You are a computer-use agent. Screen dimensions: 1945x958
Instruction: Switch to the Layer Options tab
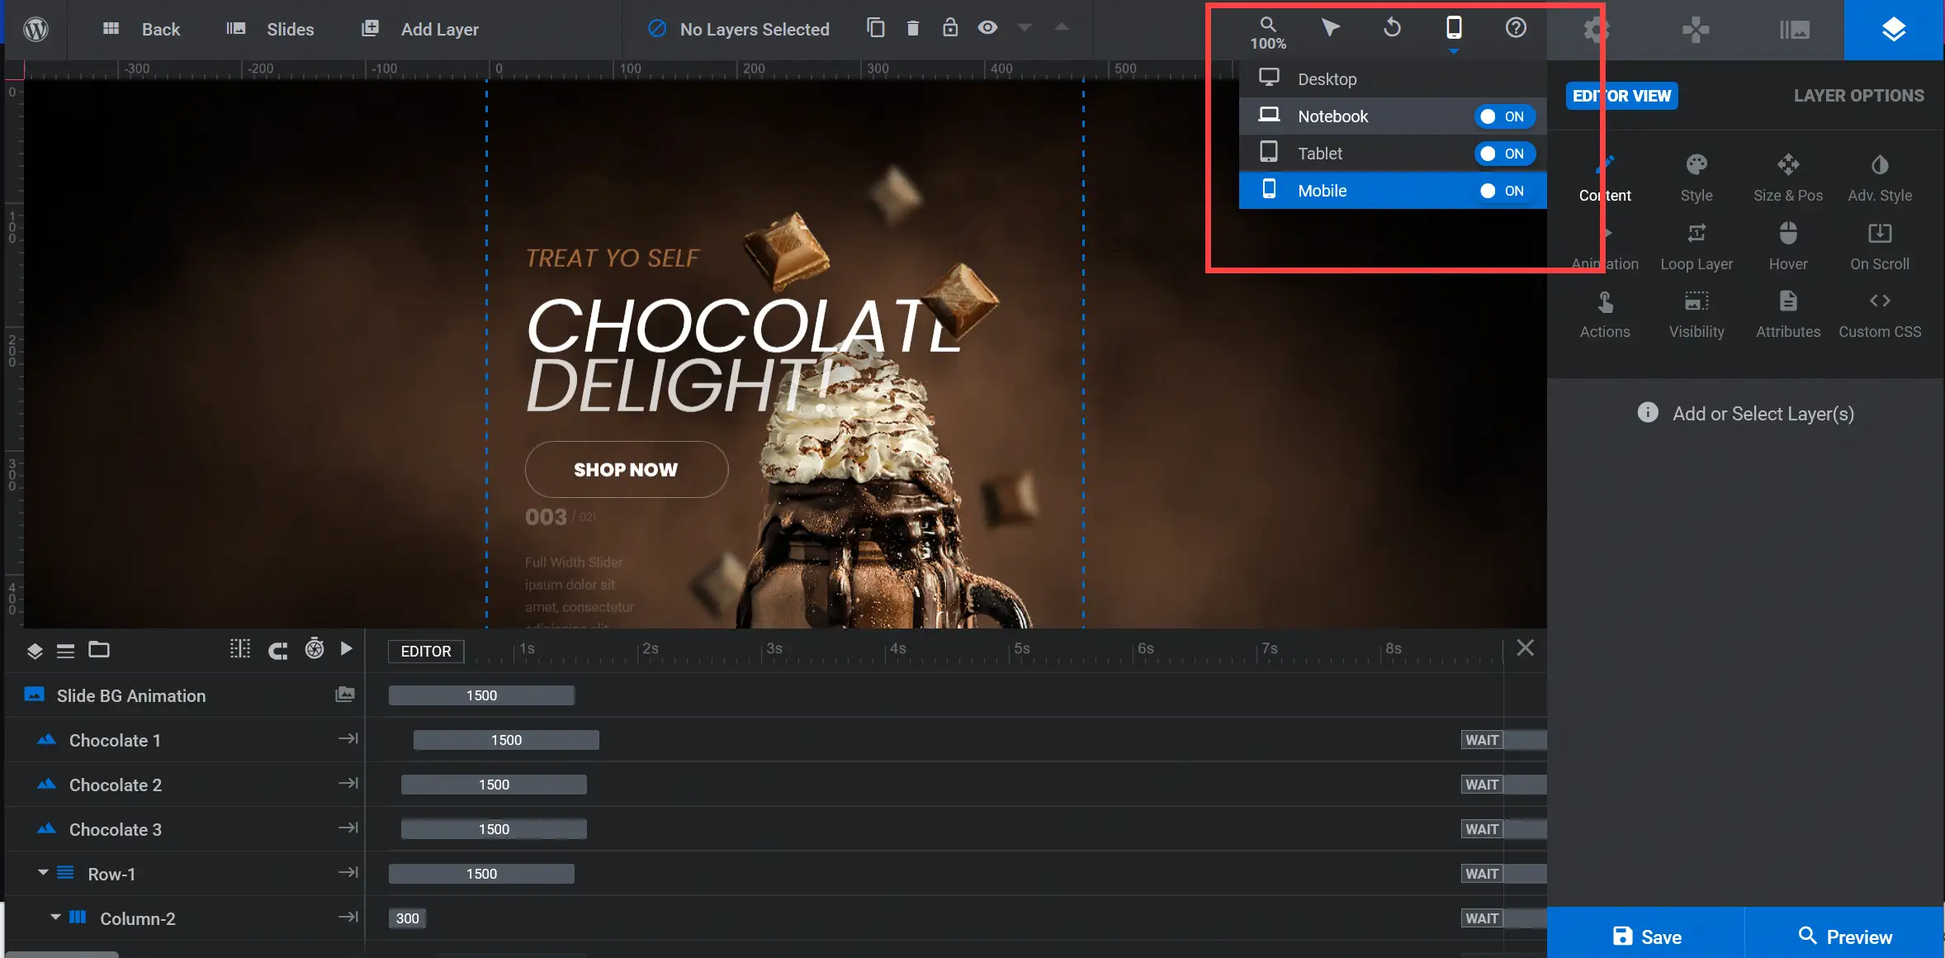click(x=1857, y=96)
